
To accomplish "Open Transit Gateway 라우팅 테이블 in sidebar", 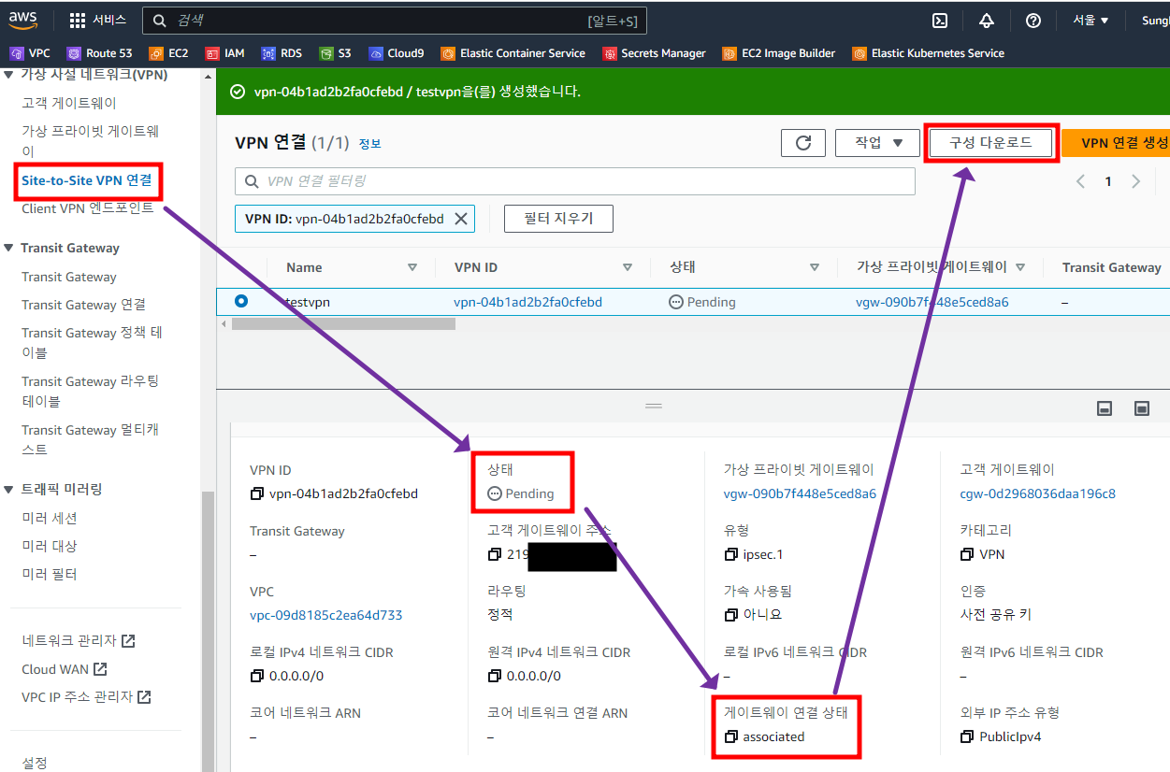I will point(91,391).
